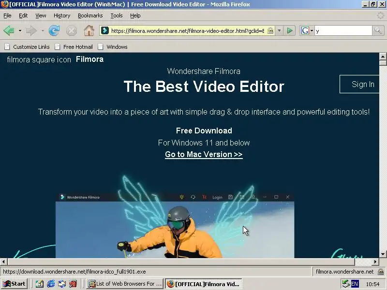This screenshot has height=290, width=387.
Task: Open the History menu
Action: coord(62,15)
